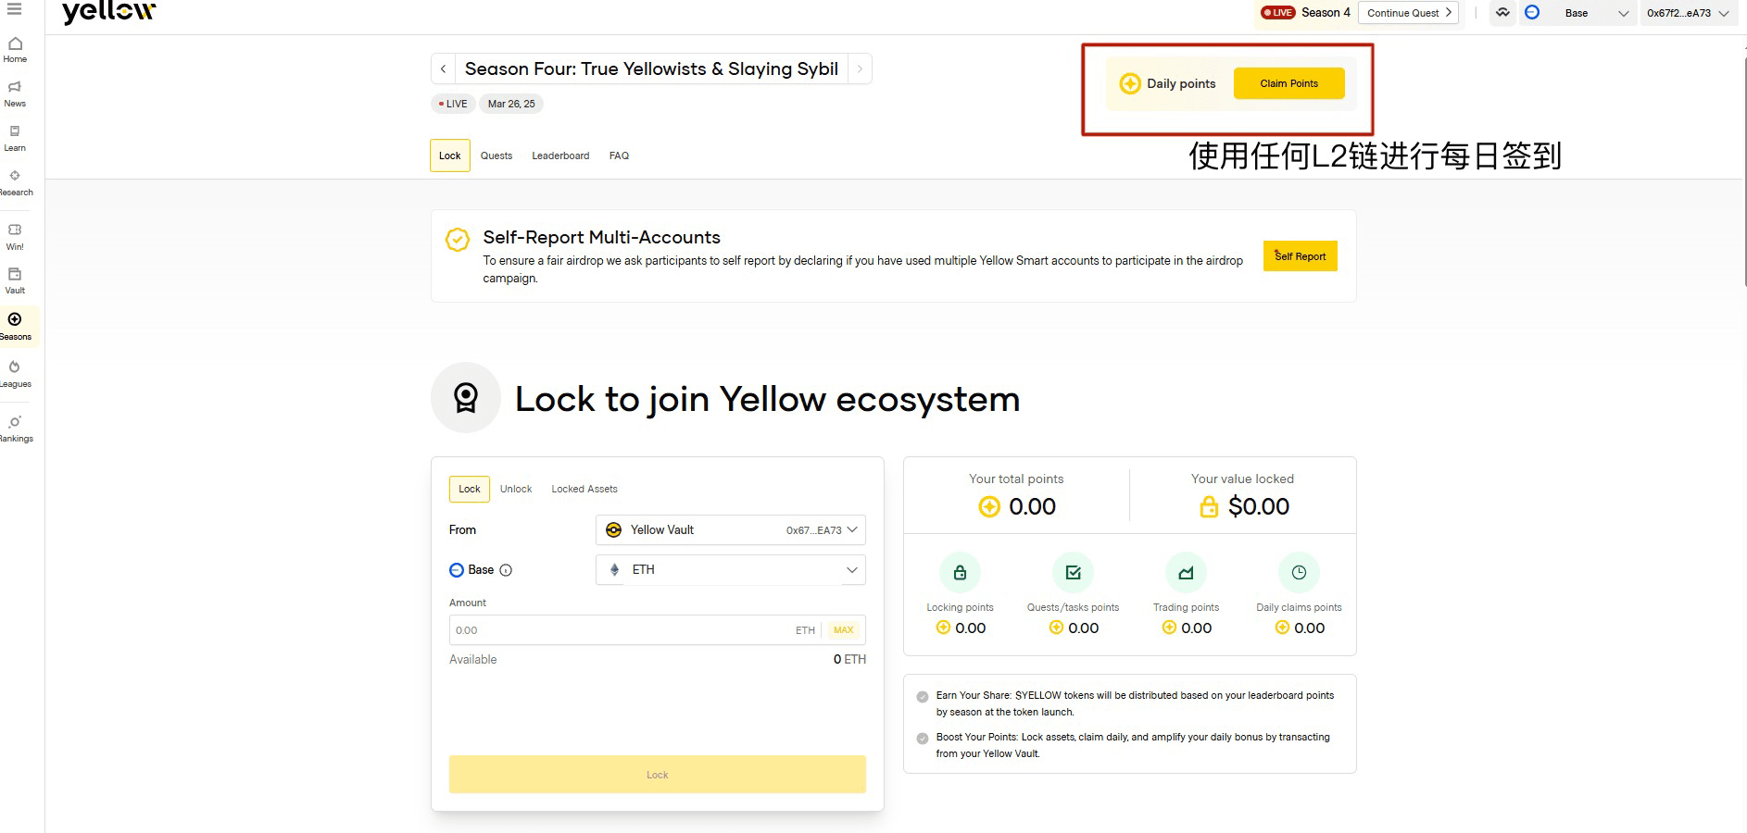Open Learn in sidebar

[15, 139]
